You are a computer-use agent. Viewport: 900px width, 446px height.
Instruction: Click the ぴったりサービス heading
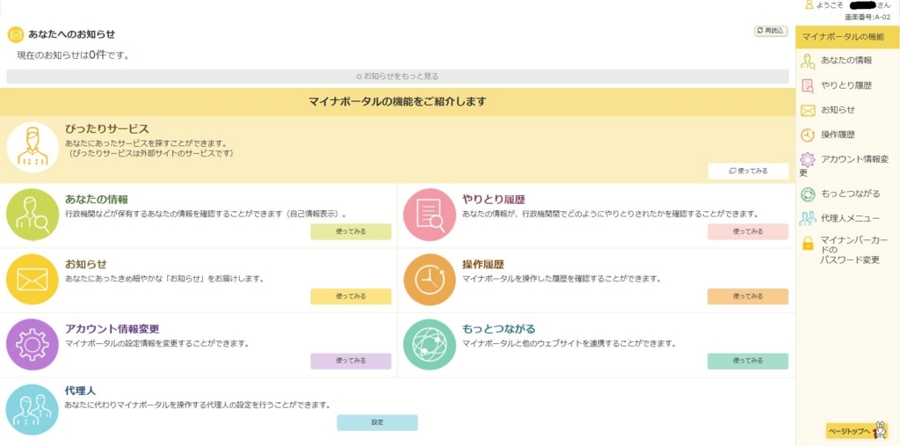coord(107,128)
